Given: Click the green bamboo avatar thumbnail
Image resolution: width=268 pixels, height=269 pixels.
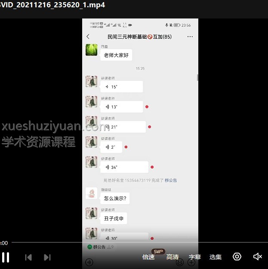Looking at the screenshot, I should pyautogui.click(x=91, y=50).
